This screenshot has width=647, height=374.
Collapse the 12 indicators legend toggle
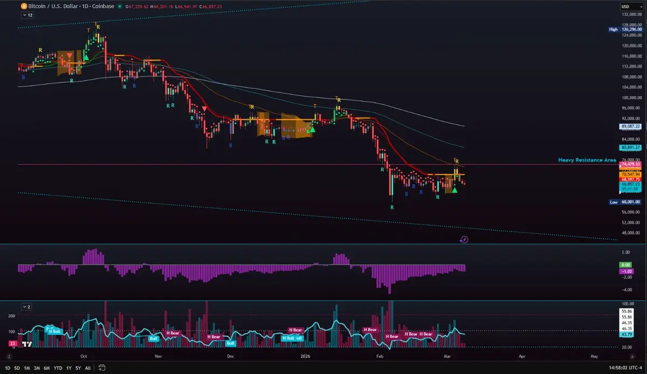point(27,16)
